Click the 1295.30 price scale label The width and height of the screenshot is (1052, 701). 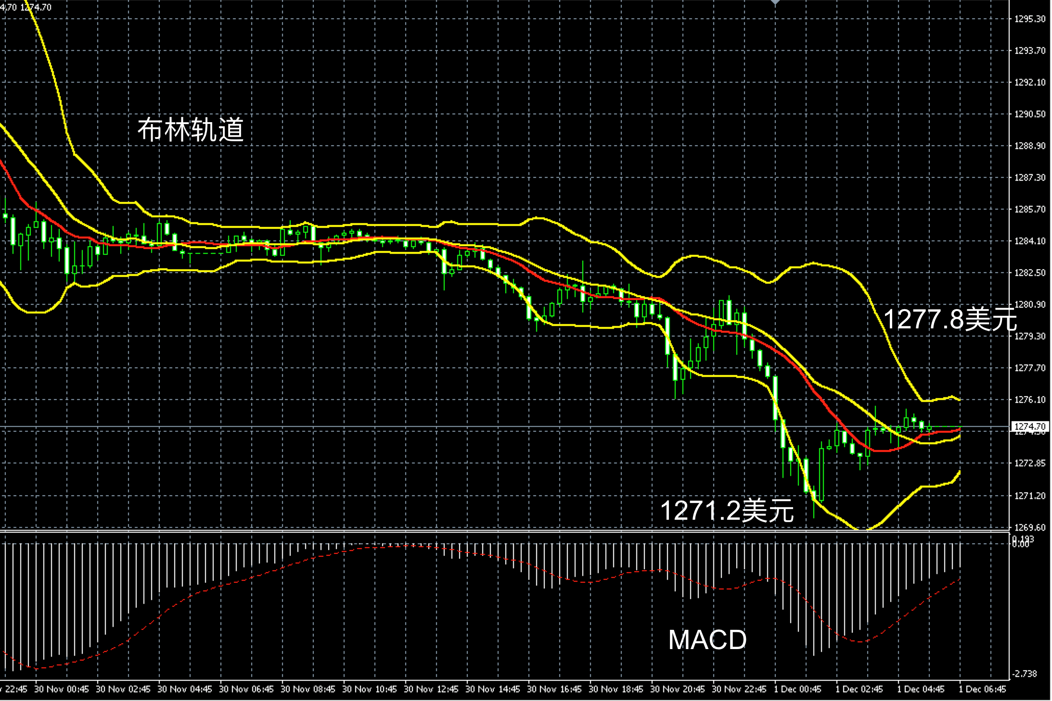(1029, 19)
